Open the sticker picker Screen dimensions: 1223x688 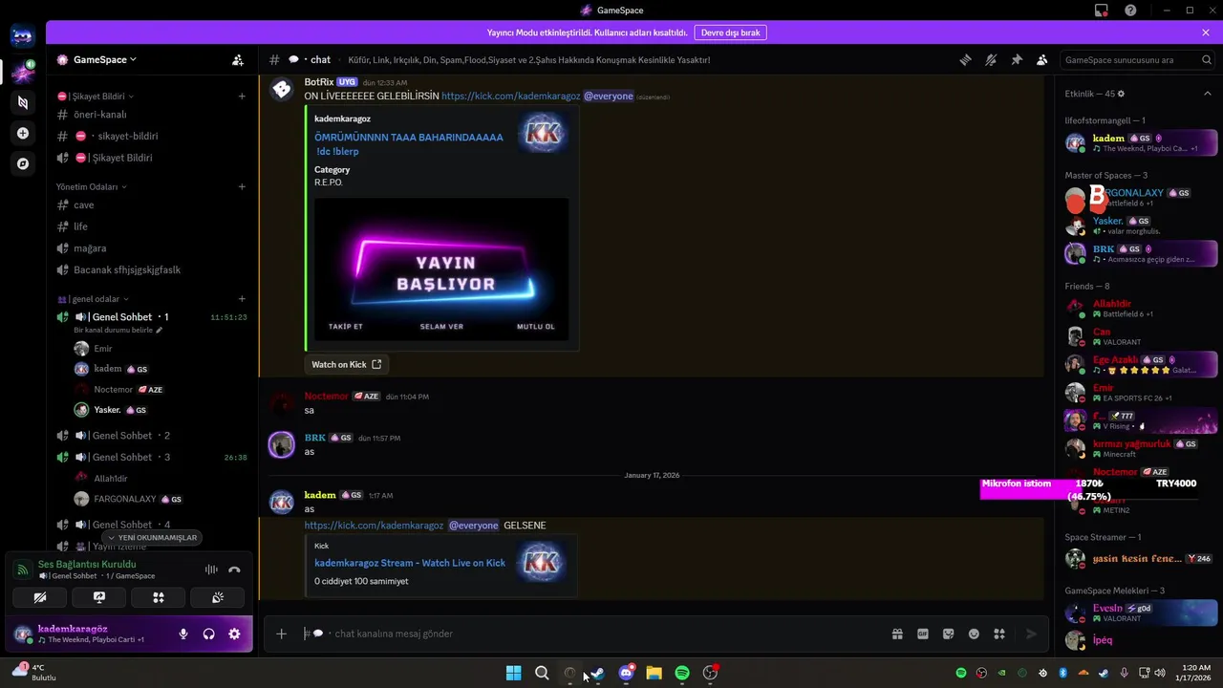point(949,634)
